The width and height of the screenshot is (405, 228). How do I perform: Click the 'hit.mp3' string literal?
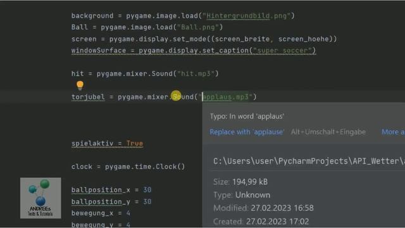(196, 73)
